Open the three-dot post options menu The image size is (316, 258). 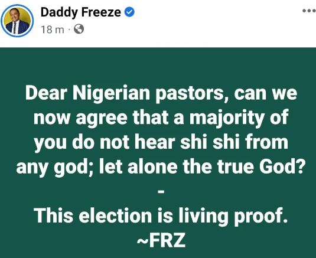(x=310, y=11)
